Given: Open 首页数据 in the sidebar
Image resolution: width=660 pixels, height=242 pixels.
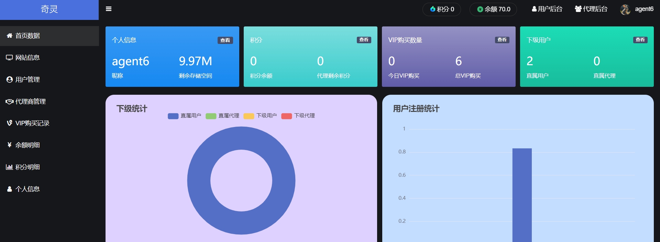Looking at the screenshot, I should 49,36.
